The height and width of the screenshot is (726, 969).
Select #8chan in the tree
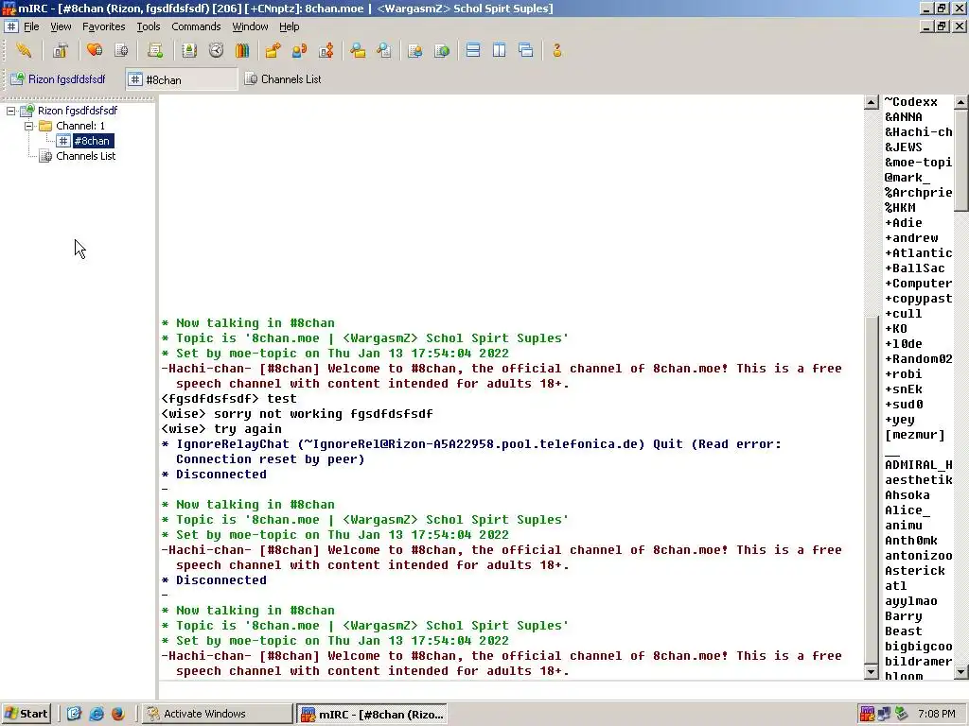point(92,141)
